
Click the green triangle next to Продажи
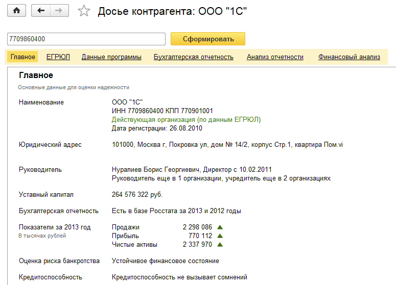click(220, 227)
